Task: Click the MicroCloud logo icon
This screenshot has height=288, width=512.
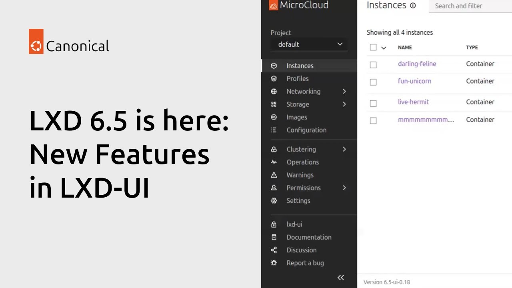Action: [x=274, y=5]
